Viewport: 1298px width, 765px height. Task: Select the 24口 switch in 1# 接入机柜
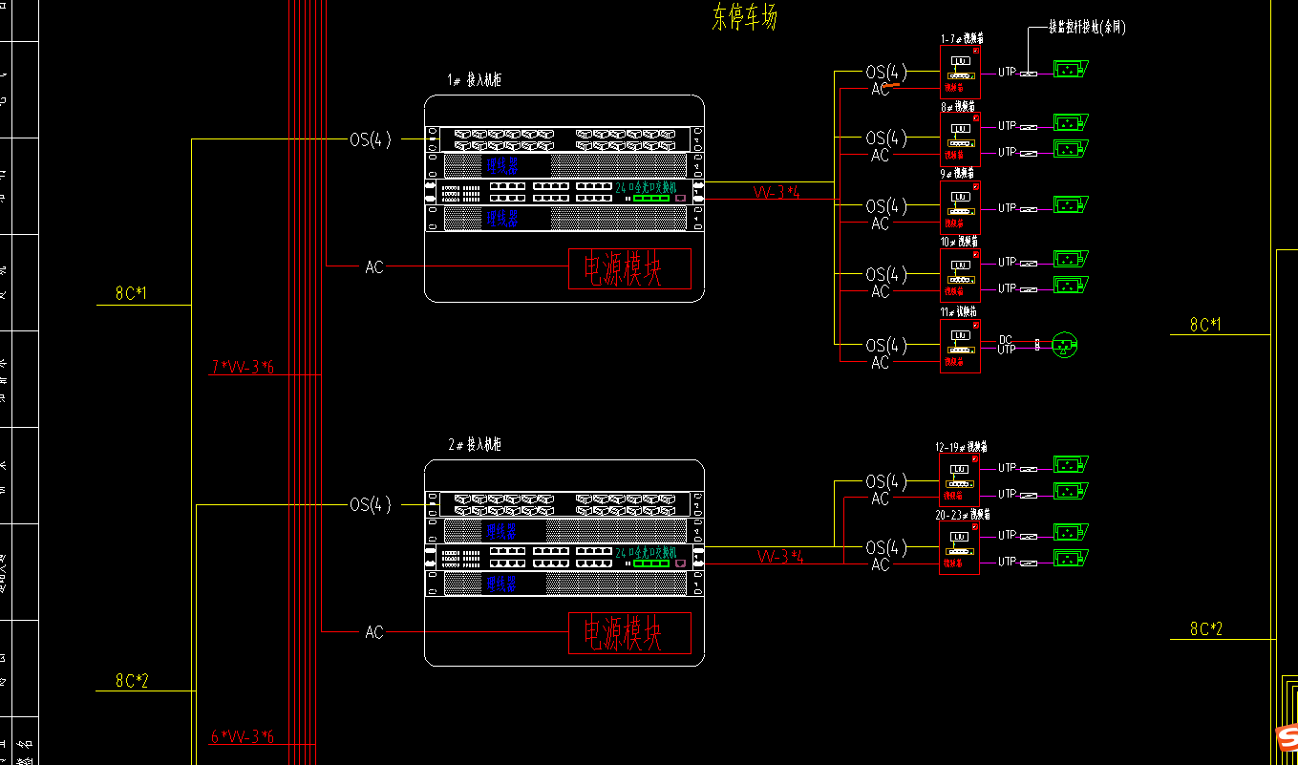(x=564, y=191)
